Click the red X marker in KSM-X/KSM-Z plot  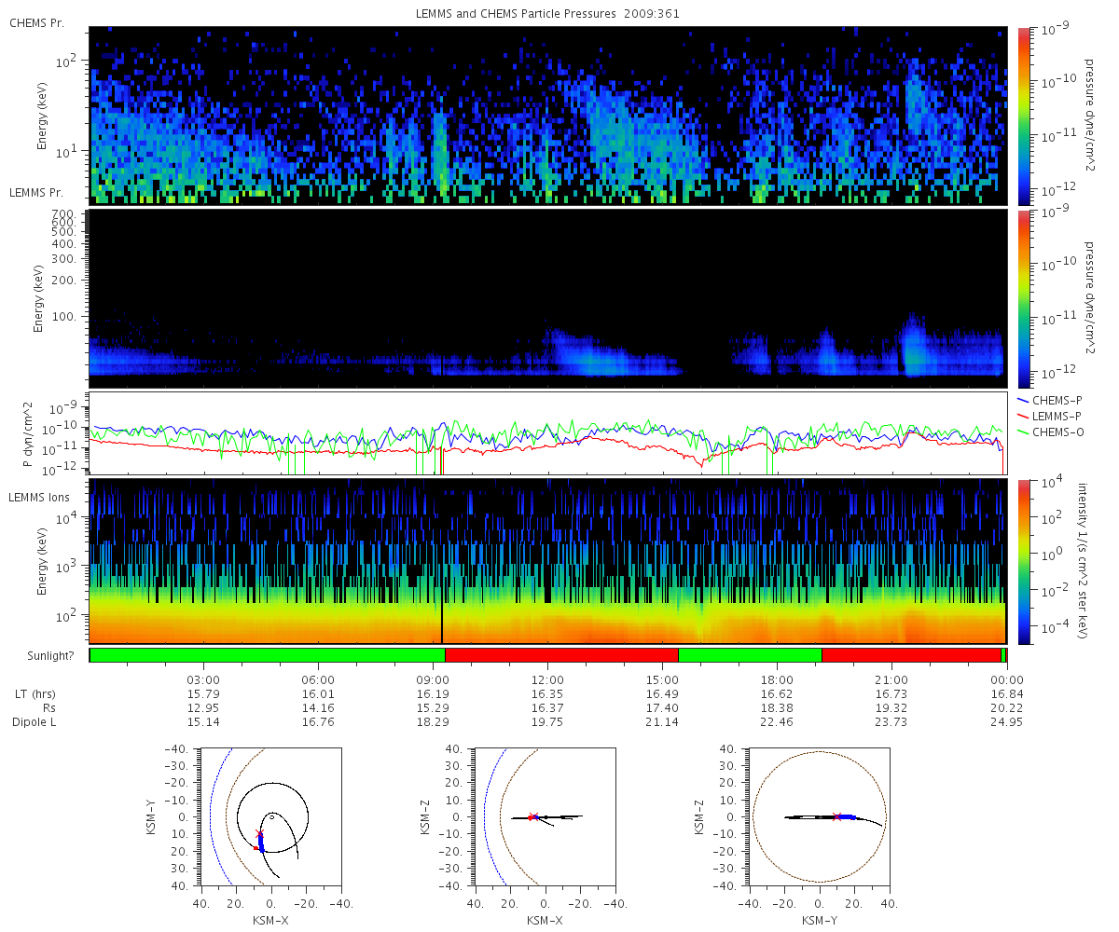pos(533,816)
